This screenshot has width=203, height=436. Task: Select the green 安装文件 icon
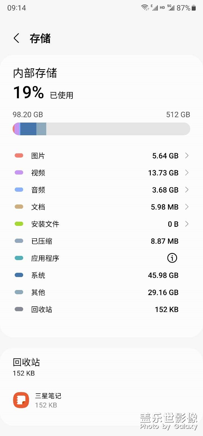(x=19, y=224)
